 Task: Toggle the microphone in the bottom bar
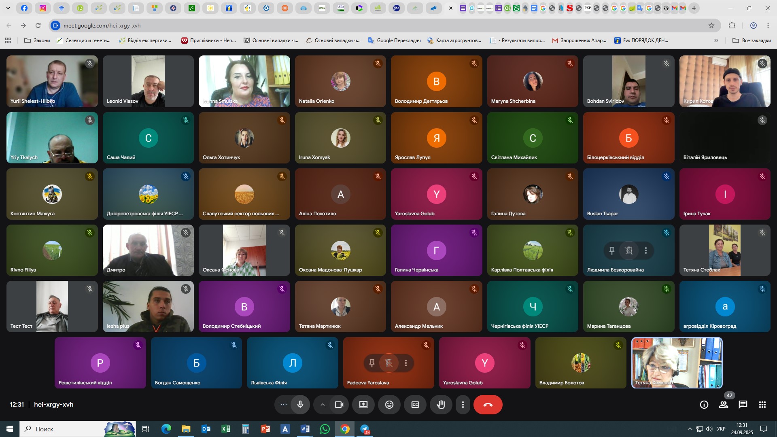point(300,405)
